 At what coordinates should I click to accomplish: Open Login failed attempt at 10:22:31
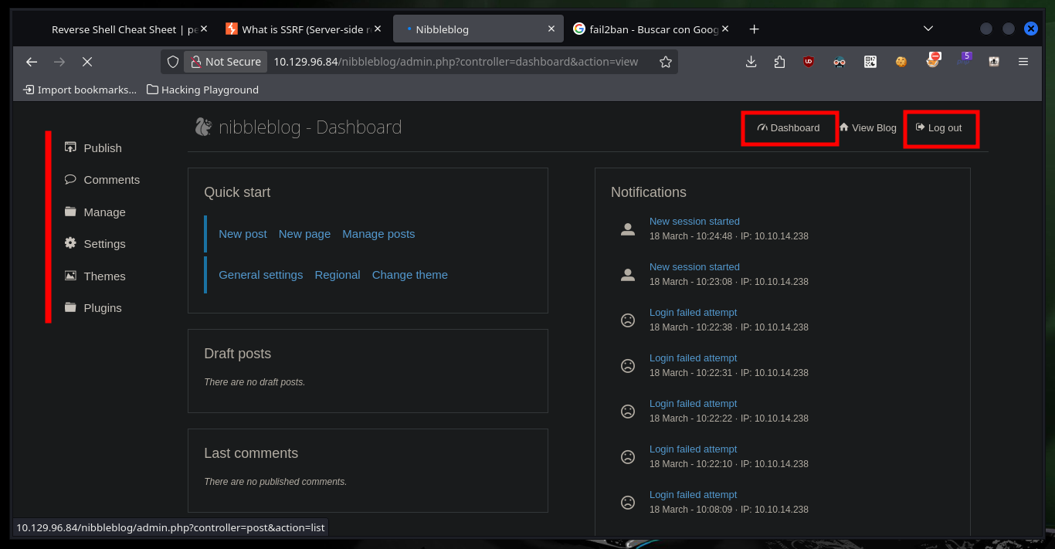[x=694, y=358]
